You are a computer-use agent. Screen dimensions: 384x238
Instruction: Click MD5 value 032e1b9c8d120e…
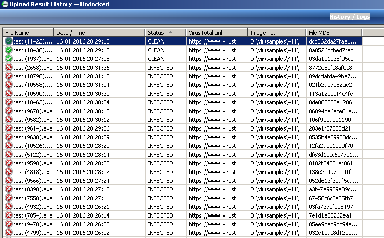click(x=333, y=233)
